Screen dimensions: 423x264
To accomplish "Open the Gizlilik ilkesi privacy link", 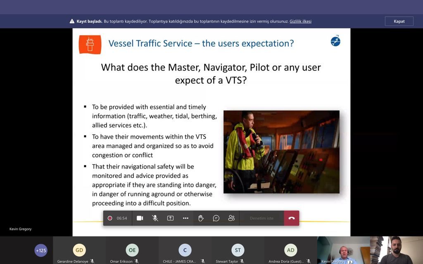I will (300, 21).
